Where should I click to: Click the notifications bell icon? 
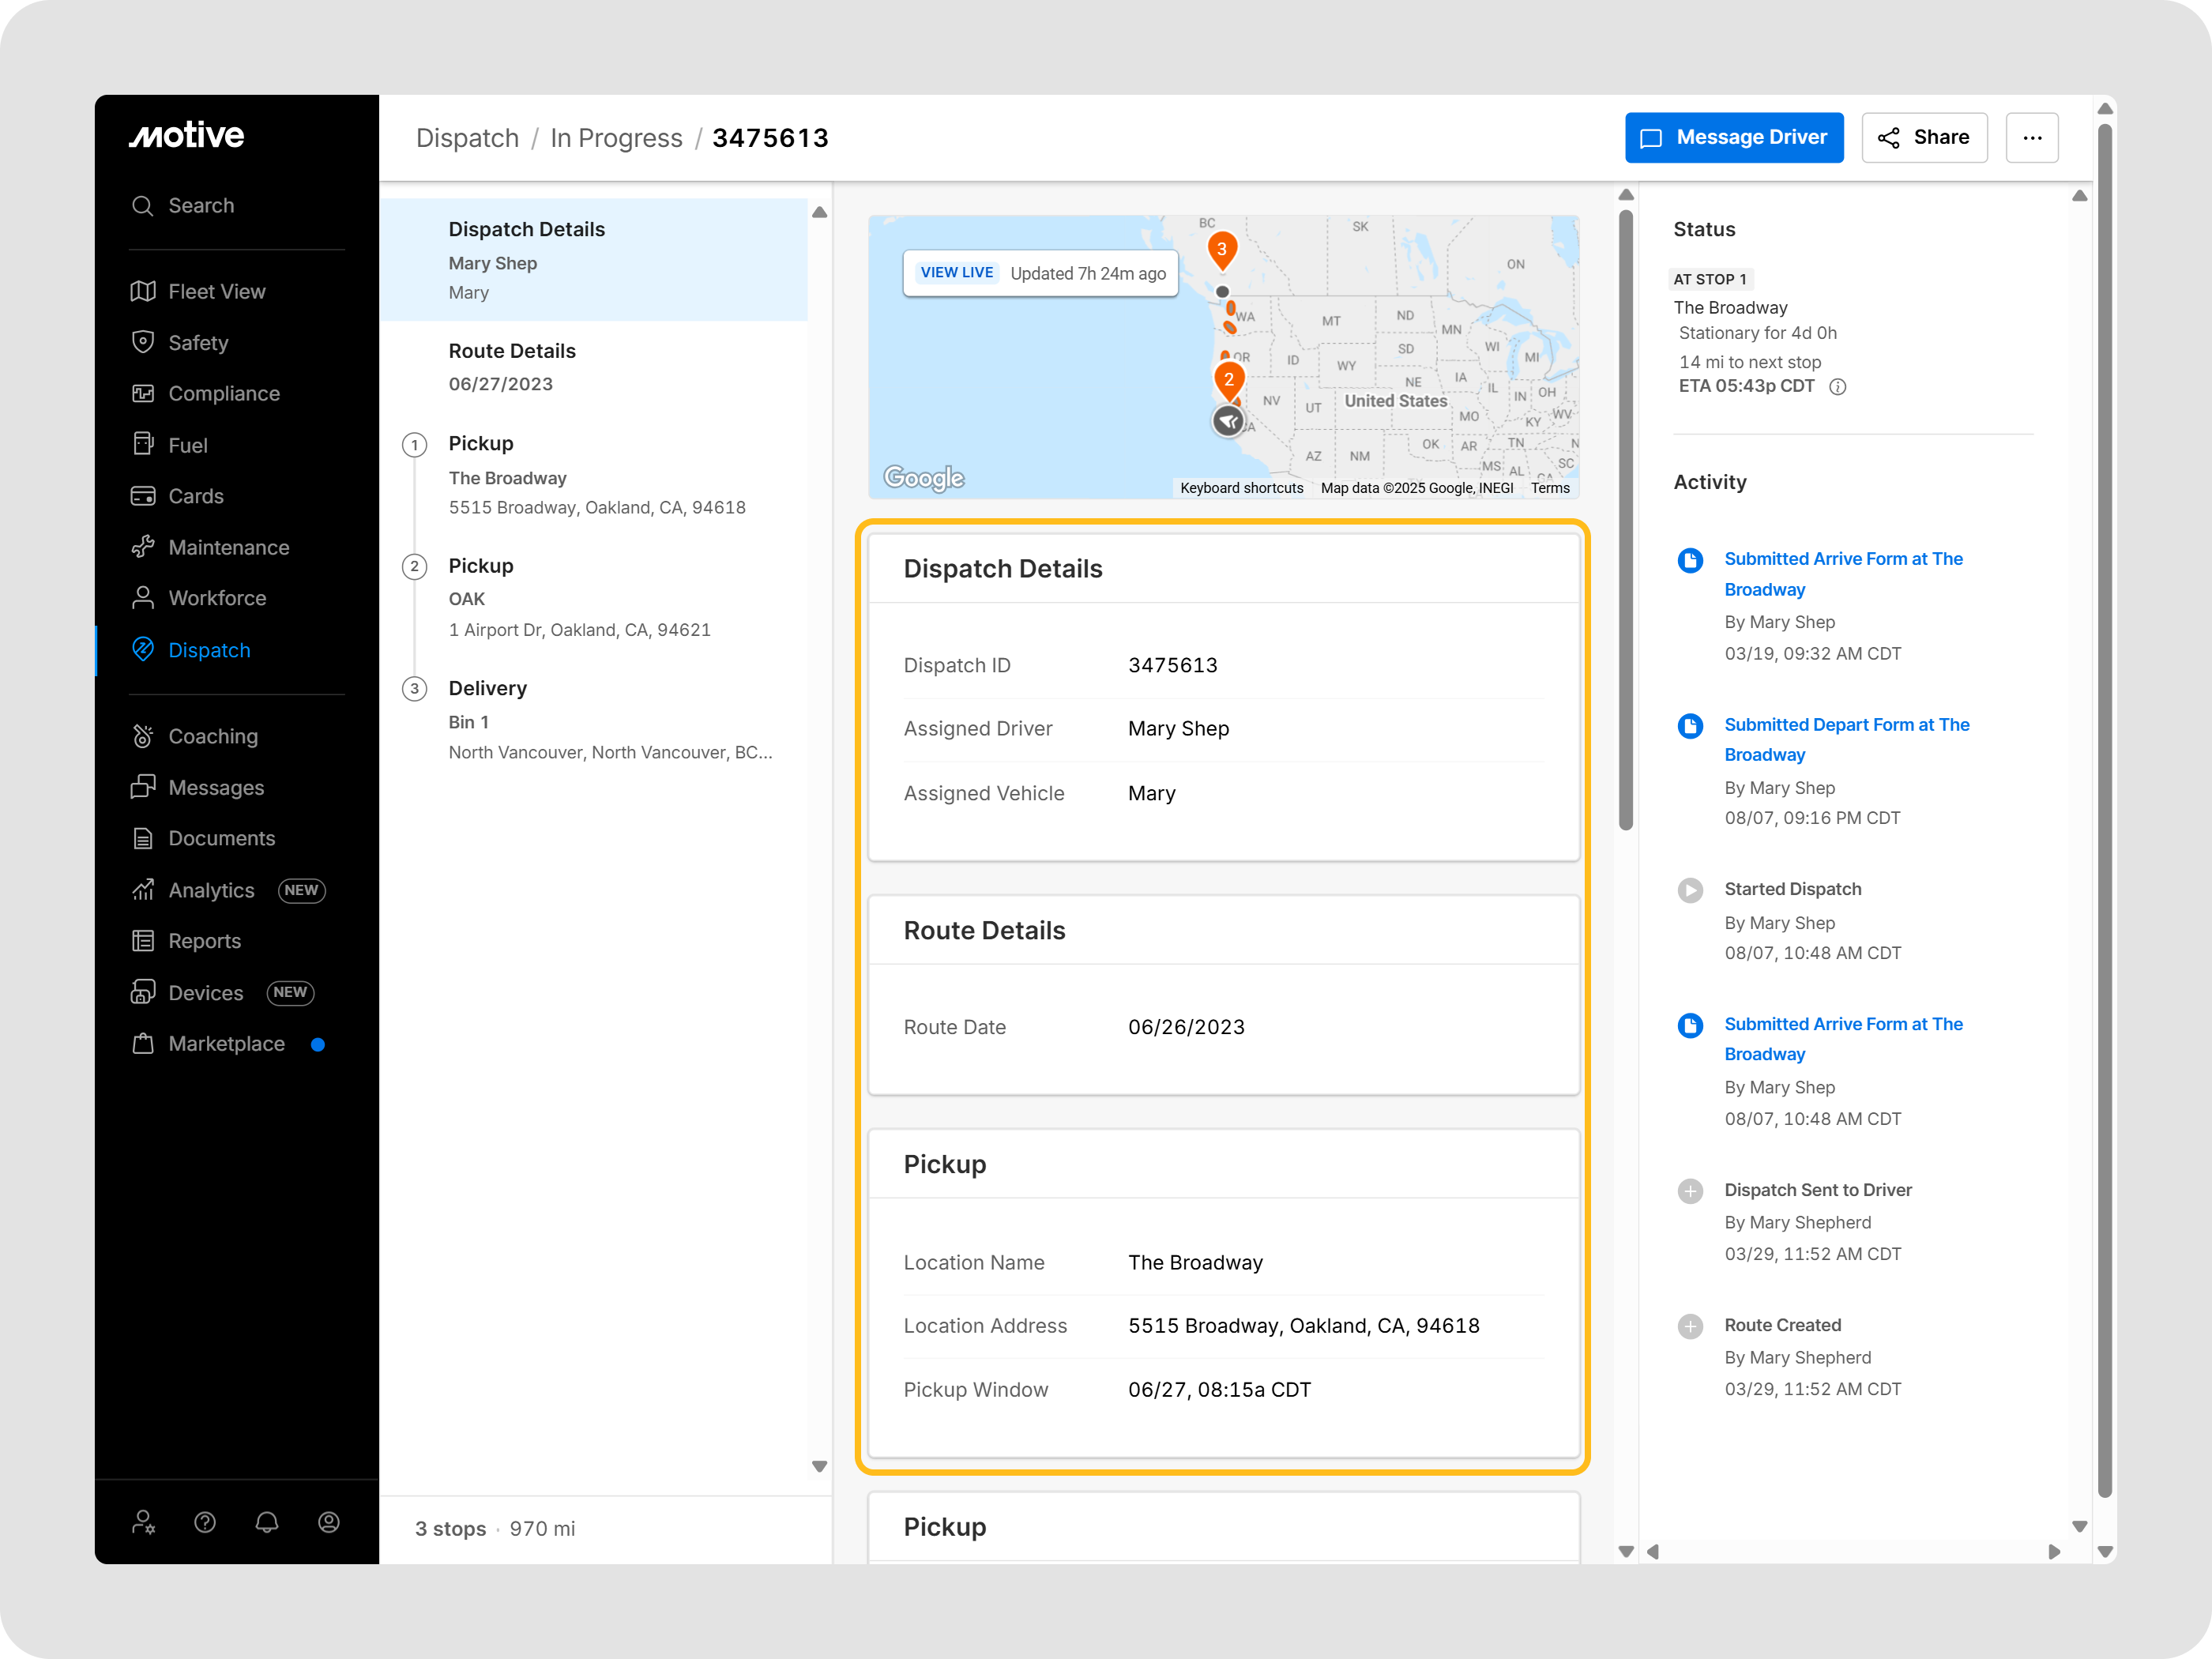266,1522
